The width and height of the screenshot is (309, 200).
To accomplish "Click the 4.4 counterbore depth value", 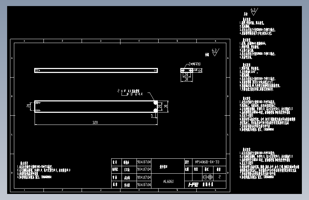I will (x=140, y=94).
